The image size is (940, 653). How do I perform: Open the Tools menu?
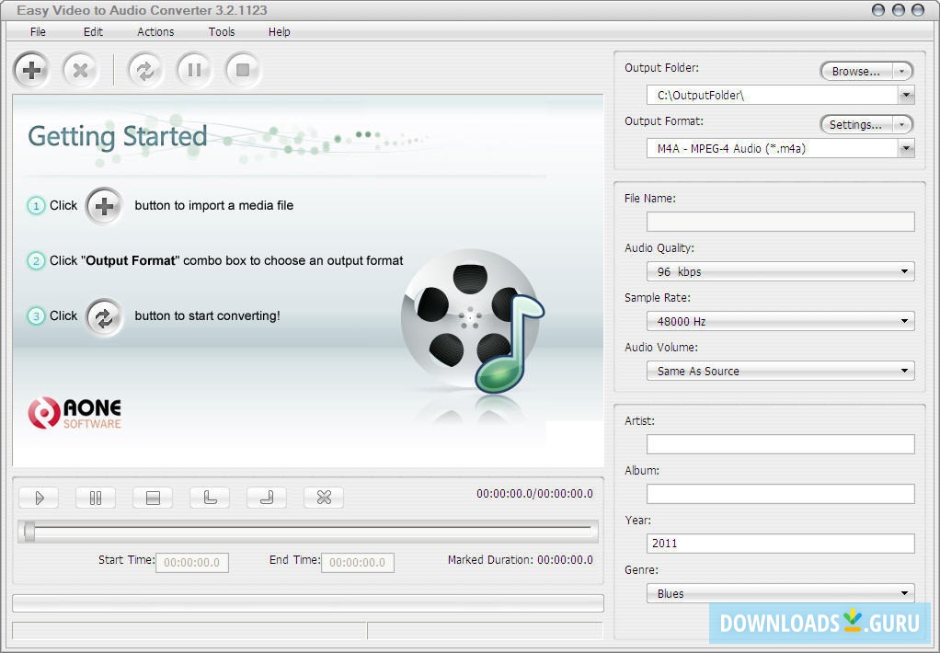(222, 31)
